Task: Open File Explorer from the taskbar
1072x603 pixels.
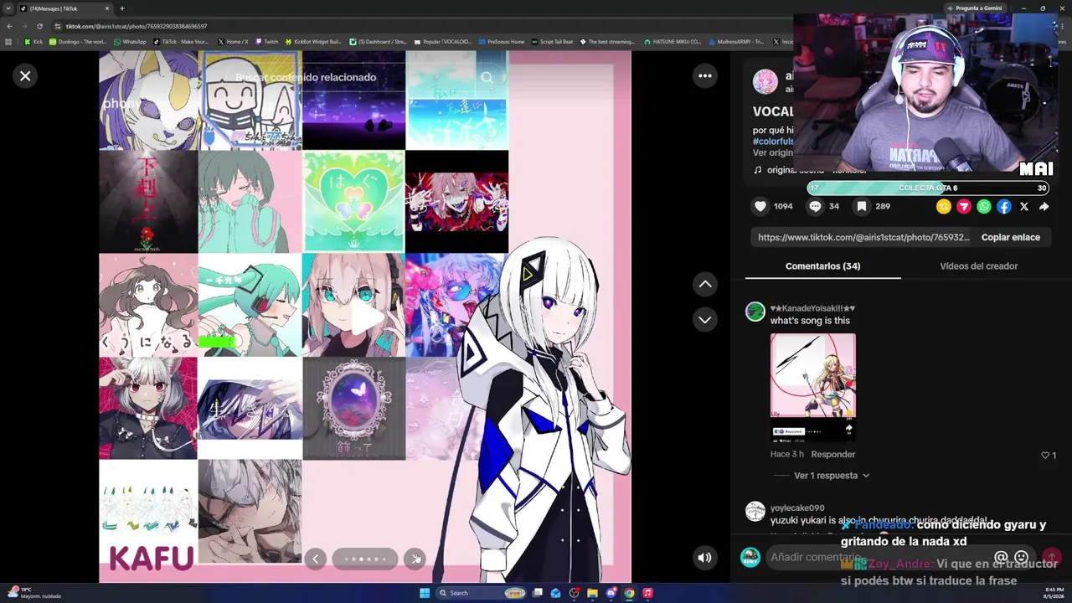Action: click(x=592, y=593)
